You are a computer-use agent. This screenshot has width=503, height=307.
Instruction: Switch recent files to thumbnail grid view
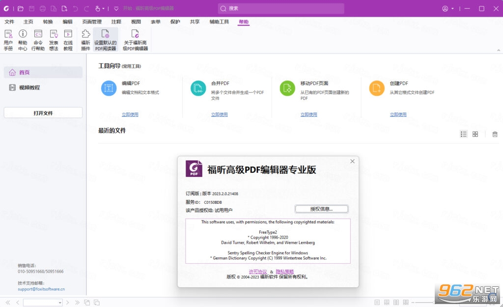point(475,134)
